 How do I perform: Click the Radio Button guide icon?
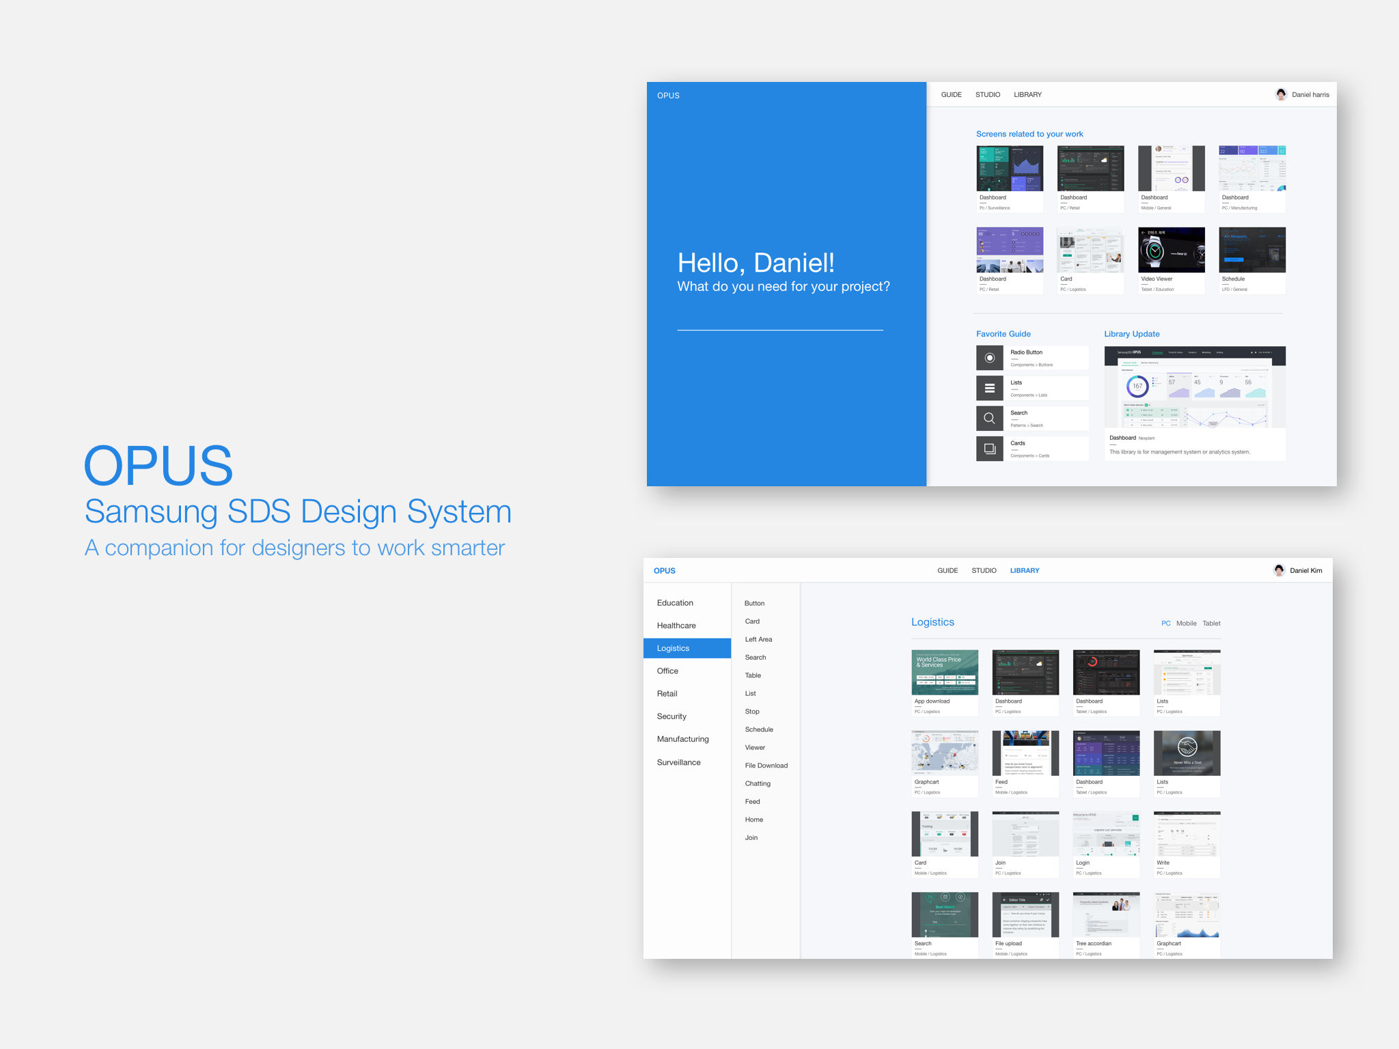point(989,358)
